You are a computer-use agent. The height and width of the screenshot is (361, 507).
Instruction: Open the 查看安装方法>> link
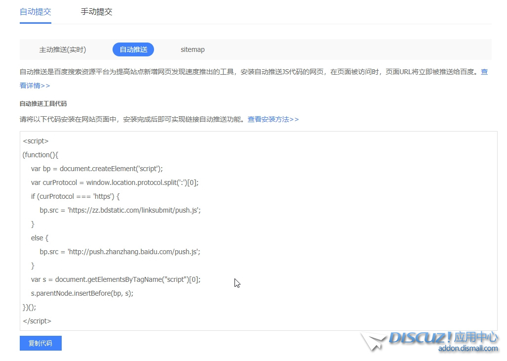(273, 119)
